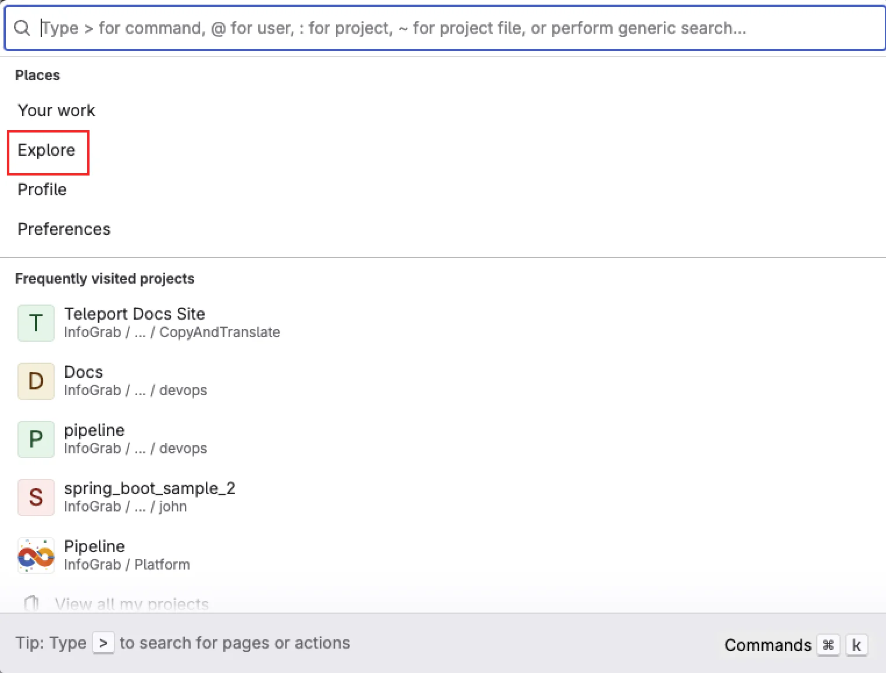The width and height of the screenshot is (886, 673).
Task: Open the spring_boot_sample_2 project title
Action: (149, 489)
